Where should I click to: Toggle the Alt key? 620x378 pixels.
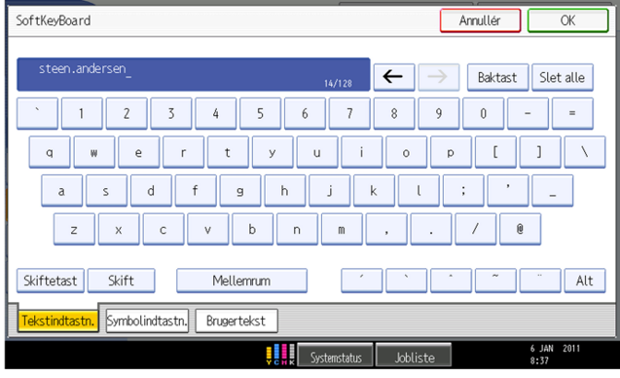[x=584, y=281]
